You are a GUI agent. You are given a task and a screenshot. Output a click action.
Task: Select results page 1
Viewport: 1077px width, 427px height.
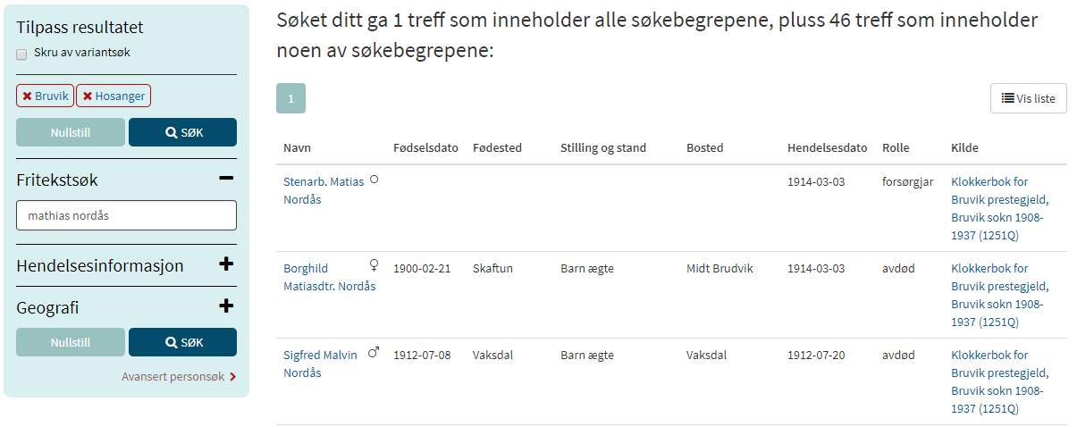[x=290, y=98]
